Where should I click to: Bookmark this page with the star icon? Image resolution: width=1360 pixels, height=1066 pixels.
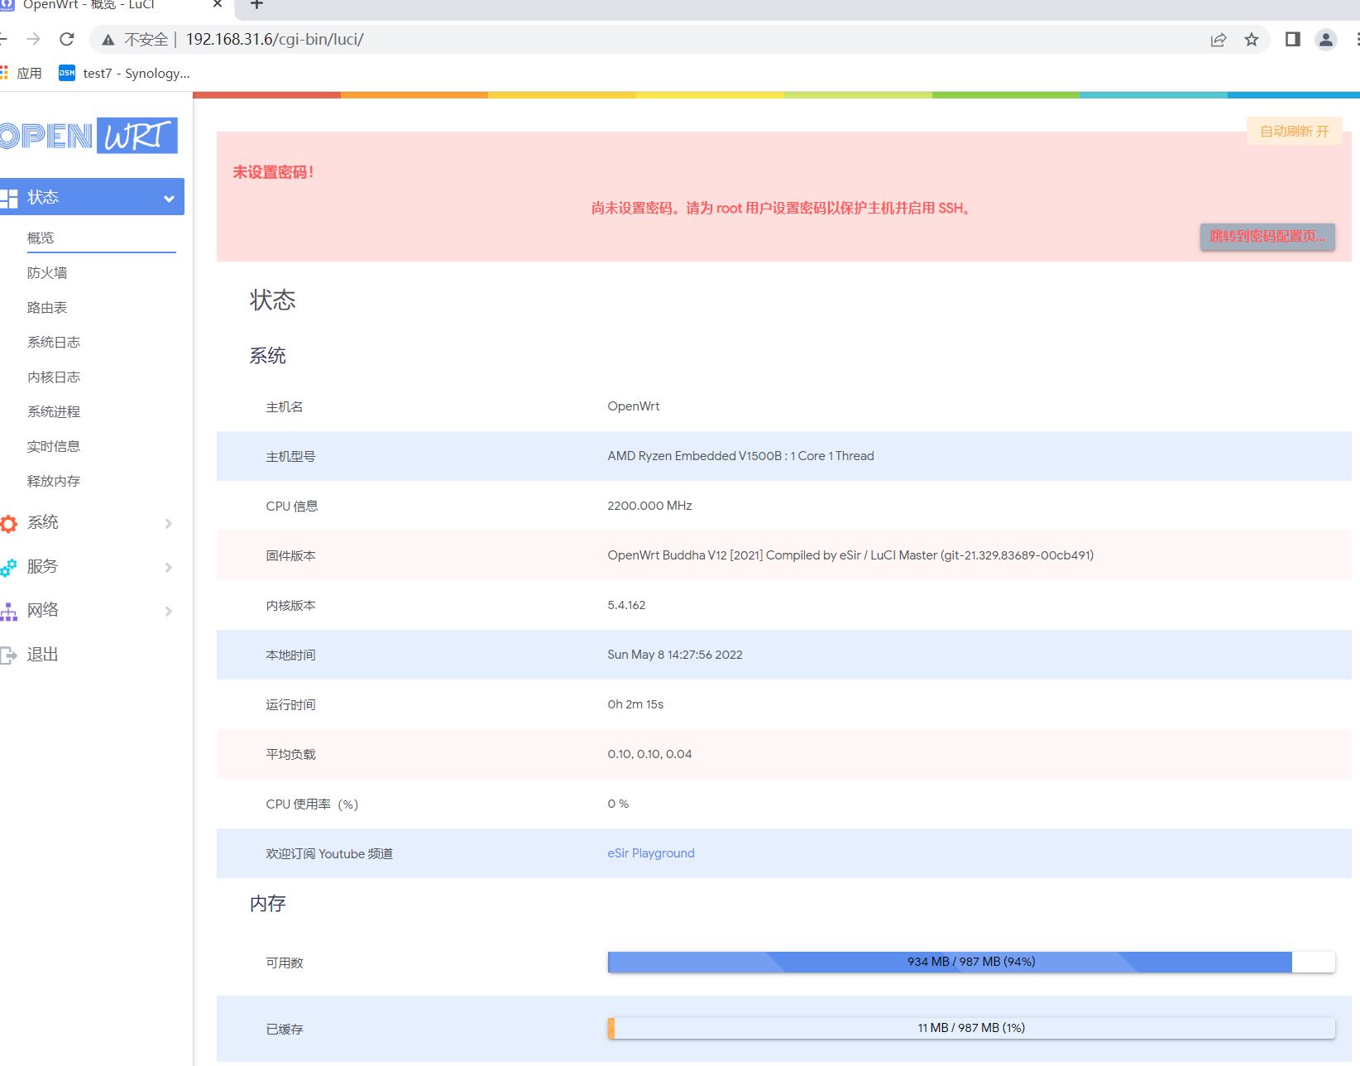(x=1252, y=40)
